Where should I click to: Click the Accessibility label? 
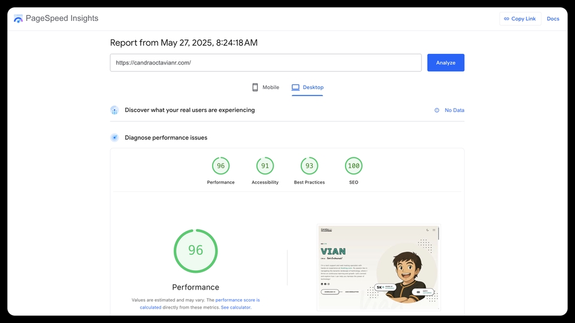(x=265, y=182)
